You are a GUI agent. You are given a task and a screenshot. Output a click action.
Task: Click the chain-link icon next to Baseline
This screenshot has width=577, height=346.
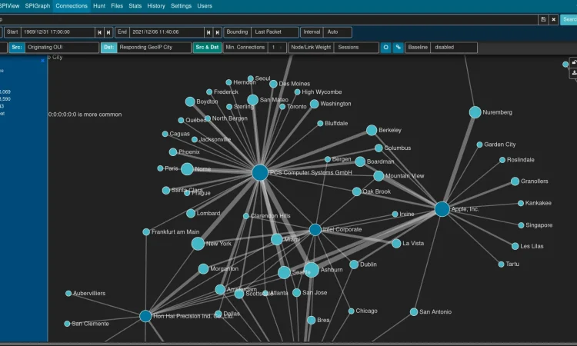(x=399, y=48)
